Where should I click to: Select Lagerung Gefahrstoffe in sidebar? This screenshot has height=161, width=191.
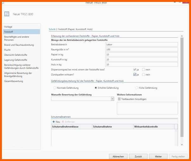pyautogui.click(x=15, y=60)
